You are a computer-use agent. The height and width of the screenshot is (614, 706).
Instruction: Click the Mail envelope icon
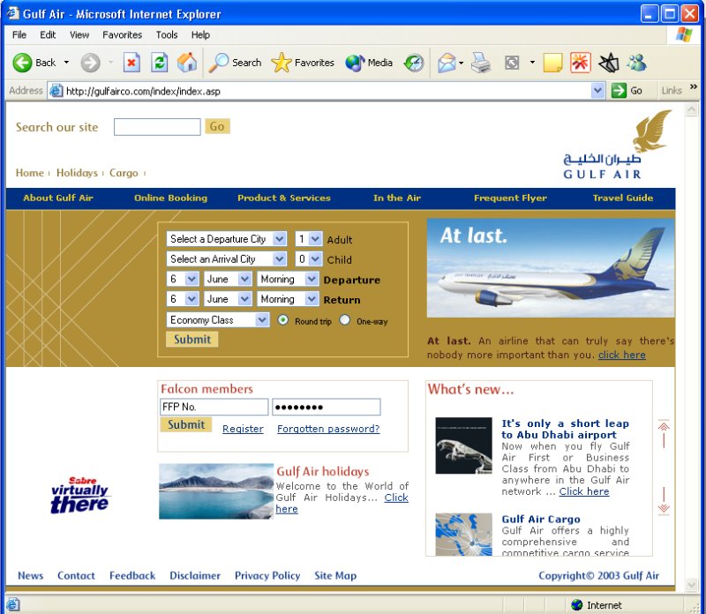[x=447, y=63]
